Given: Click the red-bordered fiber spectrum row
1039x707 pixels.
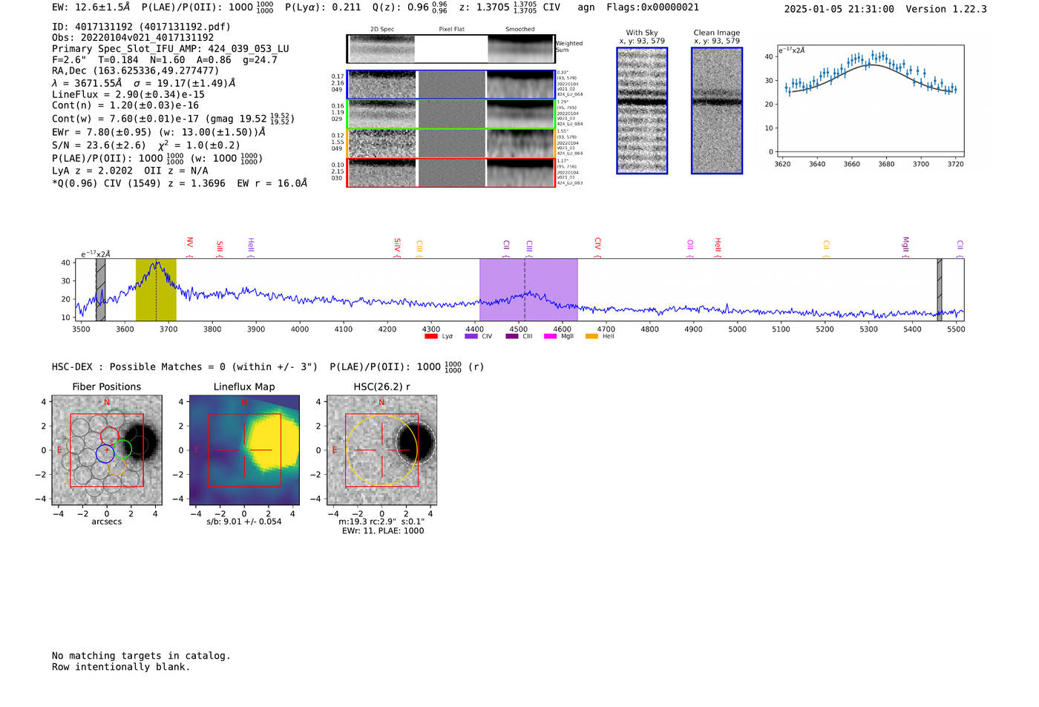Looking at the screenshot, I should point(451,173).
